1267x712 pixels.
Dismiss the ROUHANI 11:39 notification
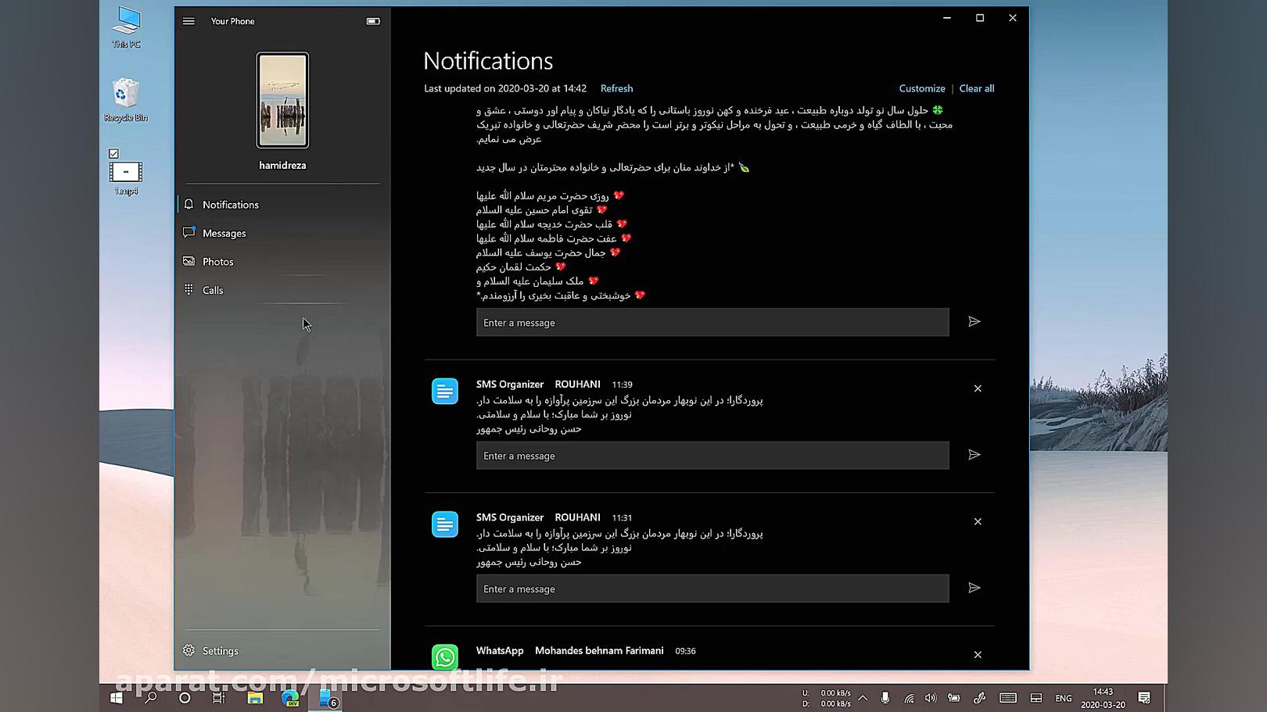coord(978,388)
